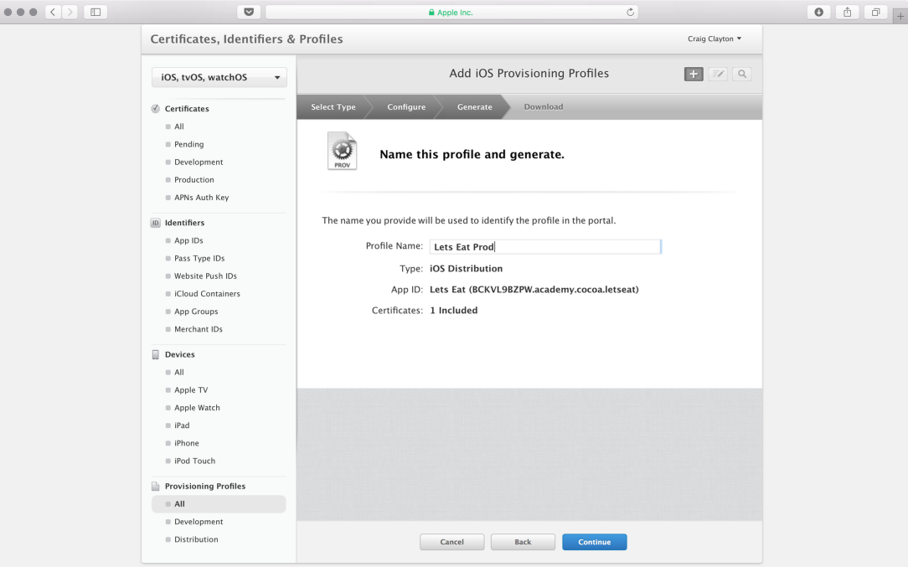Click the Profile Name text field
This screenshot has width=908, height=567.
coord(545,247)
